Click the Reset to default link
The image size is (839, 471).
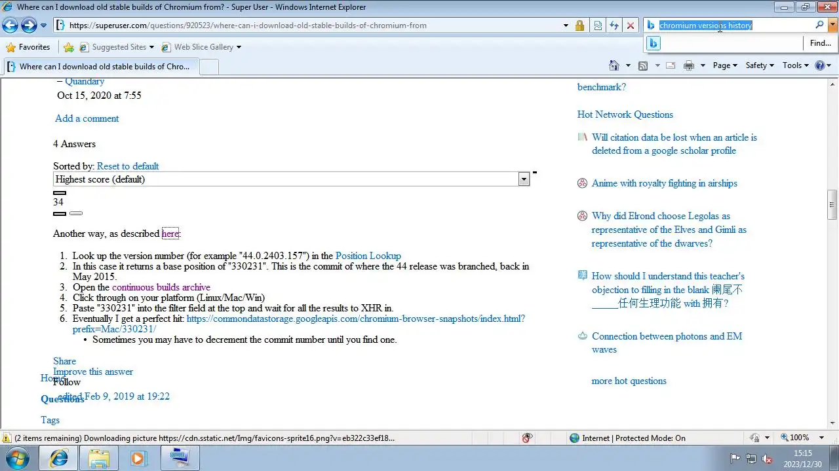[128, 166]
